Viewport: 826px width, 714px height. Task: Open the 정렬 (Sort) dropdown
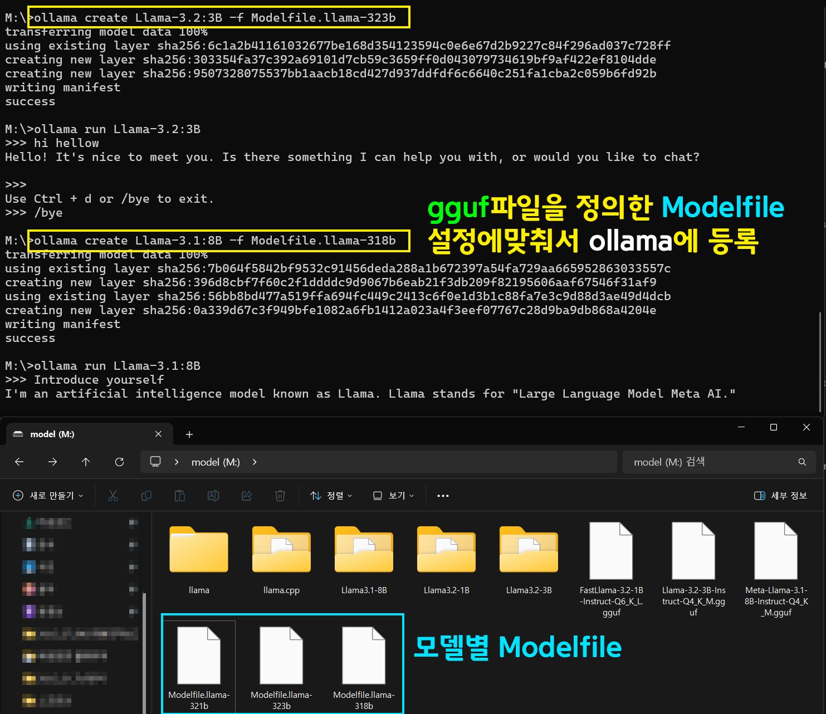[331, 496]
